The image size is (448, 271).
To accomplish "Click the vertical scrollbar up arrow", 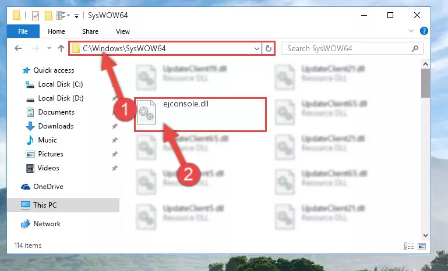I will [x=425, y=64].
